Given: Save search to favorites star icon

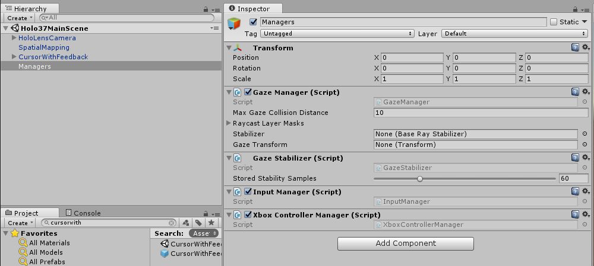Looking at the screenshot, I should 211,223.
